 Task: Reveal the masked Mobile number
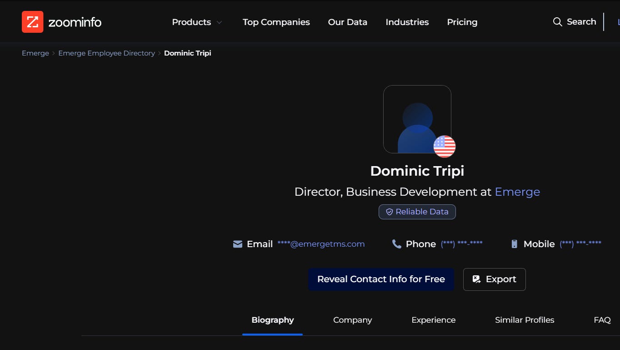(x=580, y=243)
